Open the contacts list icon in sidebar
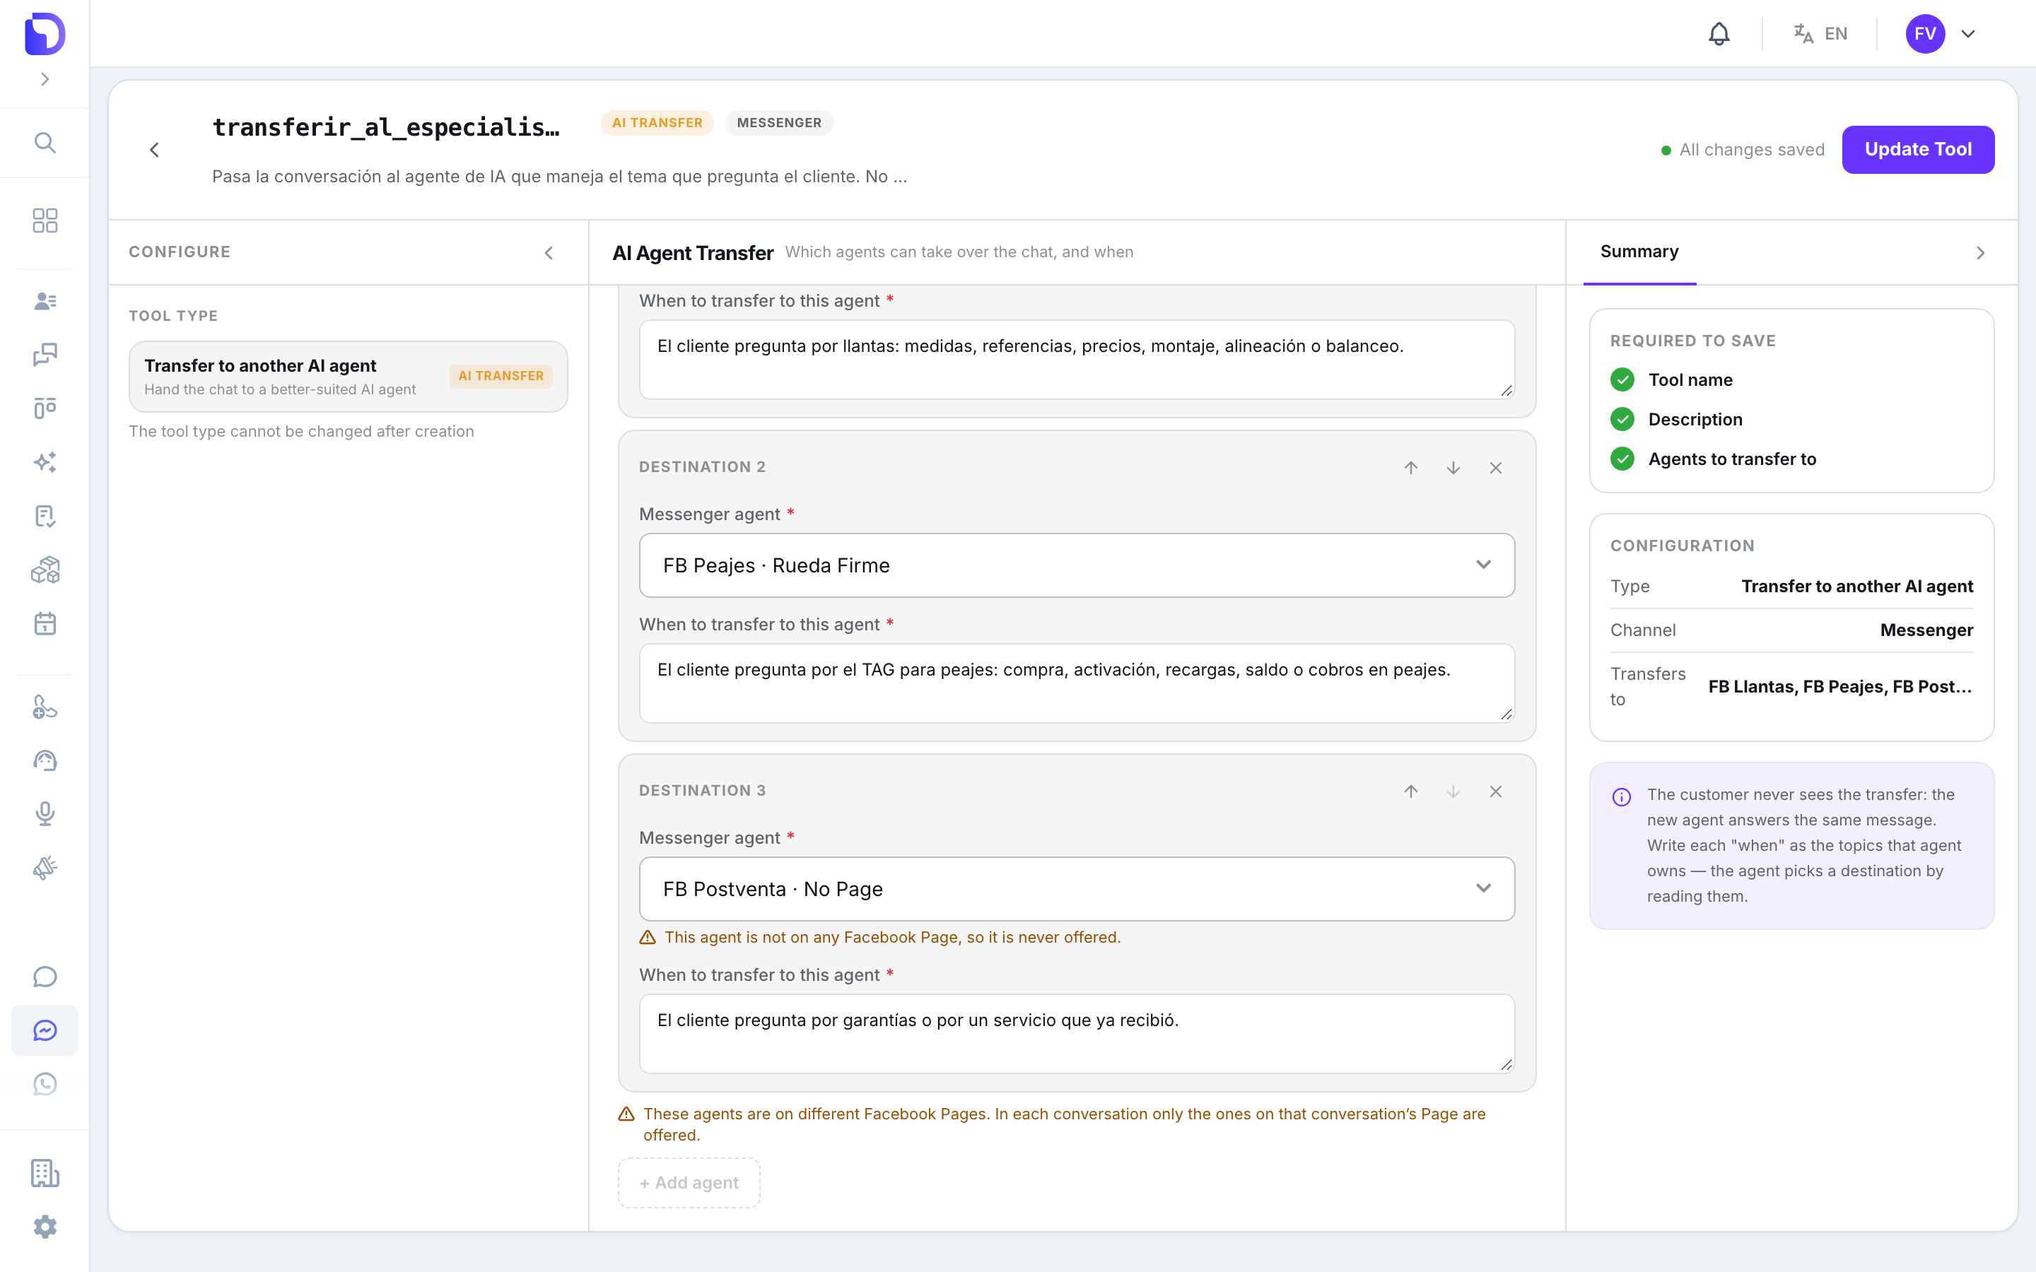 (x=45, y=300)
